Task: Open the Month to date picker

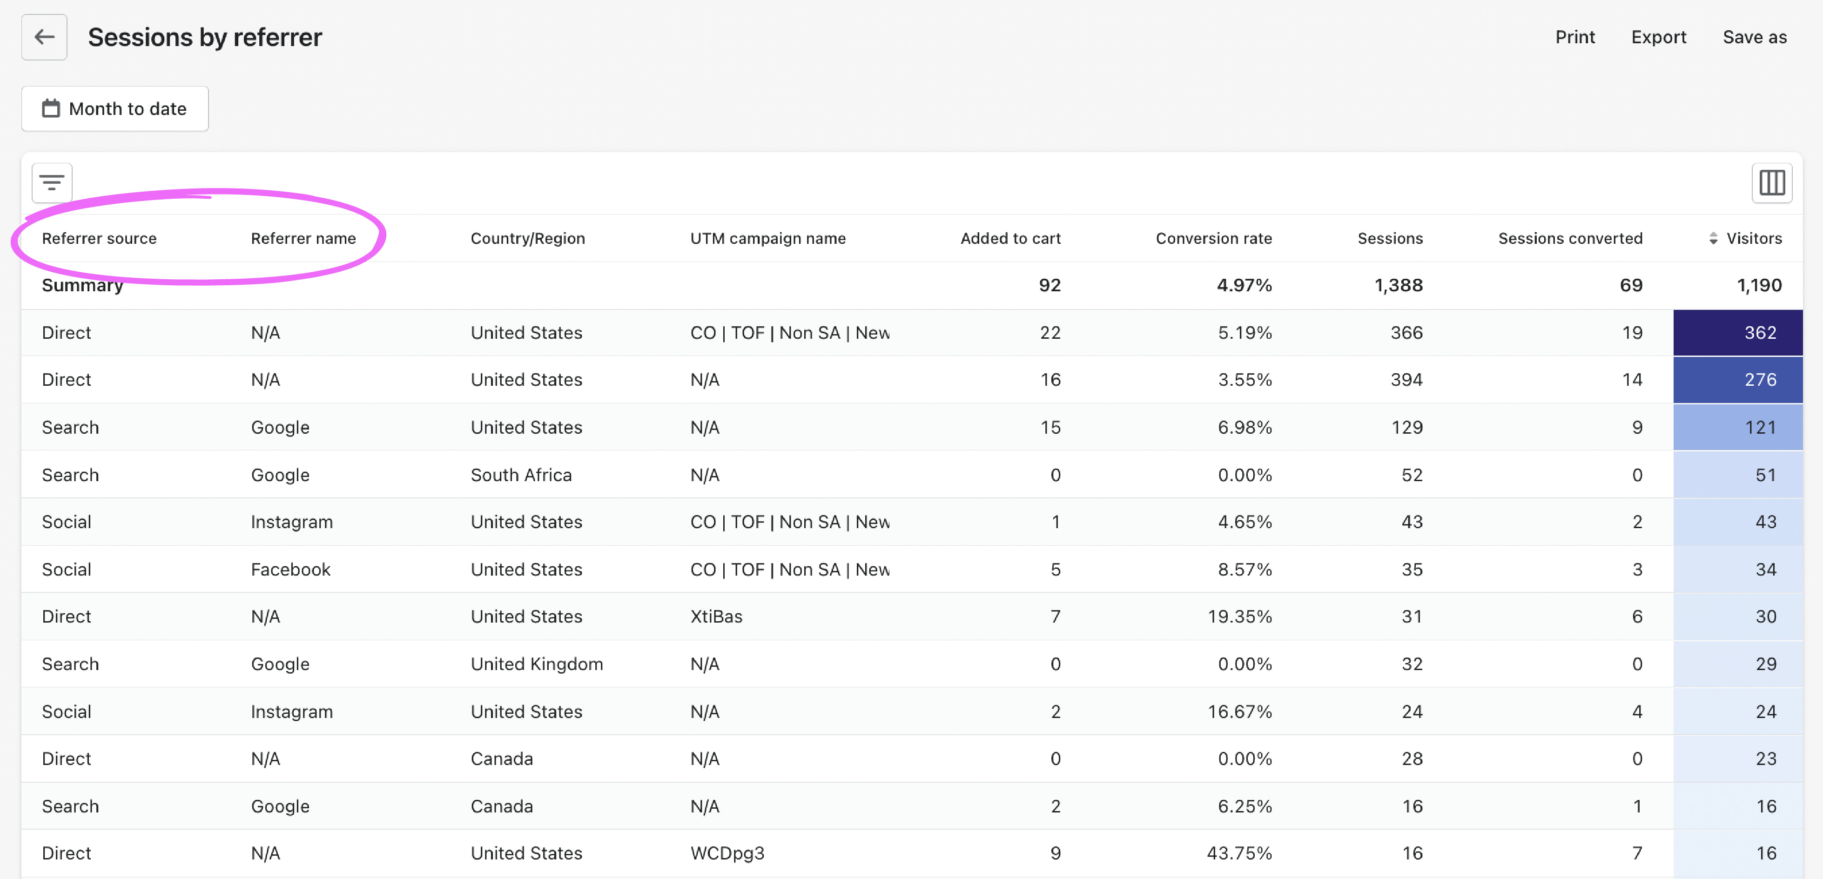Action: tap(115, 108)
